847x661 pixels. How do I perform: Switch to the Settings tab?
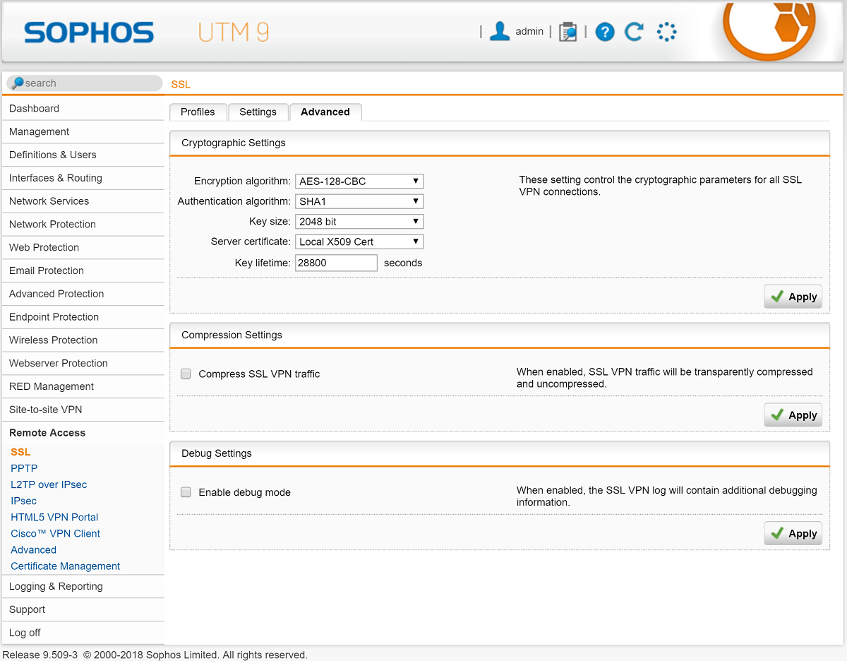pos(258,112)
